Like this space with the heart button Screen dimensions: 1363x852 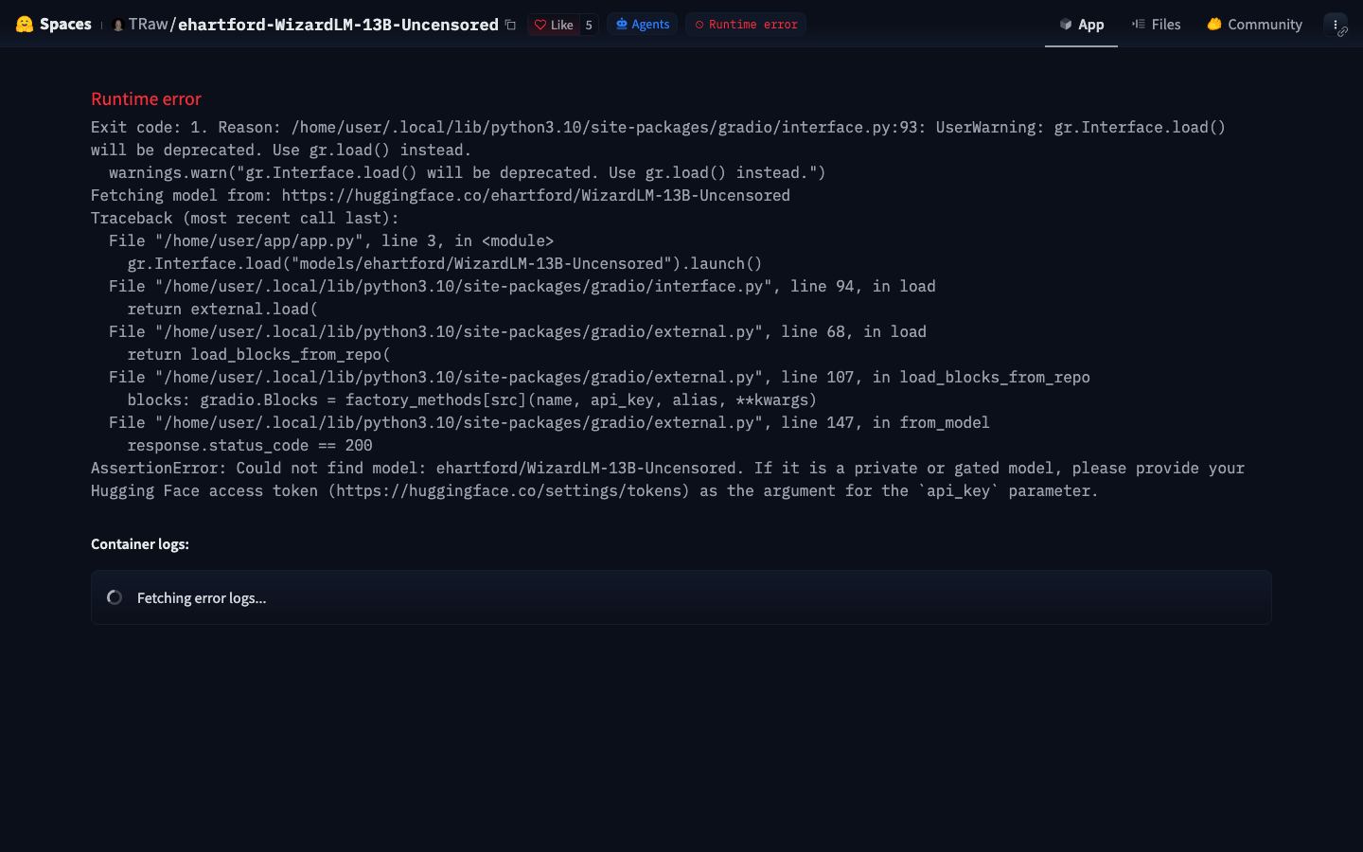point(554,25)
